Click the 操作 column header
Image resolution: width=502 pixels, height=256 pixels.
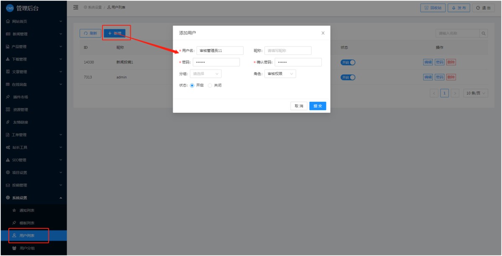[440, 47]
